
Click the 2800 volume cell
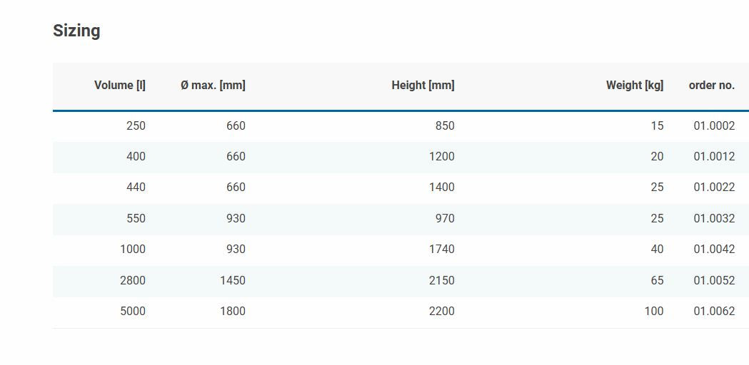(133, 281)
